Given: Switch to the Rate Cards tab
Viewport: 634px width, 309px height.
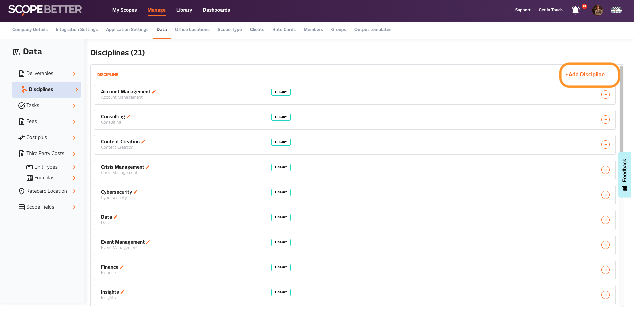Looking at the screenshot, I should tap(284, 30).
